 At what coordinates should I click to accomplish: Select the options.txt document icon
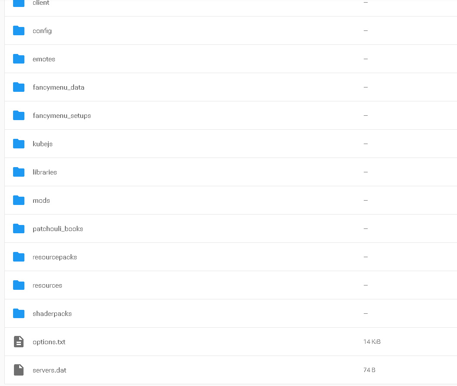pyautogui.click(x=19, y=342)
